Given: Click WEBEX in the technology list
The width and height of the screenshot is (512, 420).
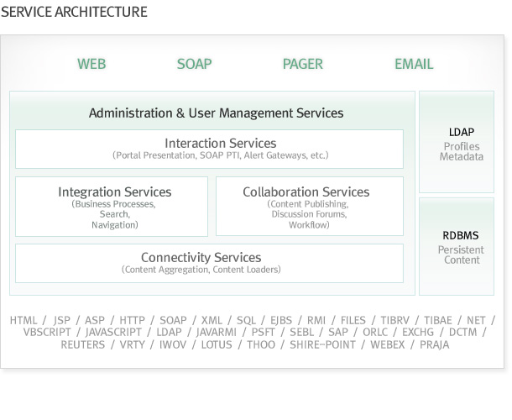Looking at the screenshot, I should coord(387,345).
